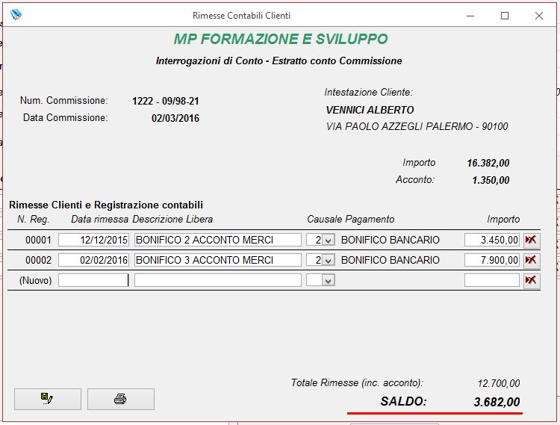Open causale dropdown for row 00002

click(x=329, y=260)
